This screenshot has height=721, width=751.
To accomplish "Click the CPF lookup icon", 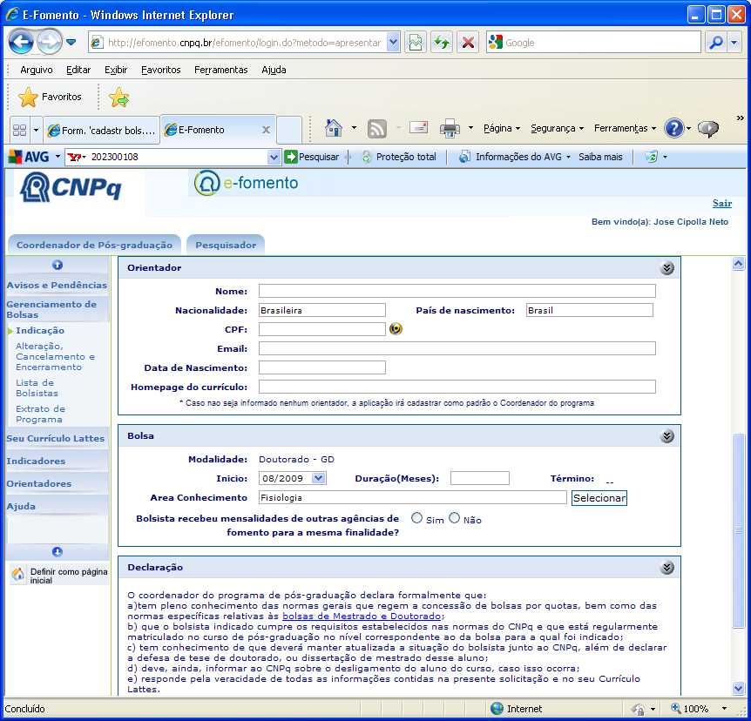I will 396,329.
